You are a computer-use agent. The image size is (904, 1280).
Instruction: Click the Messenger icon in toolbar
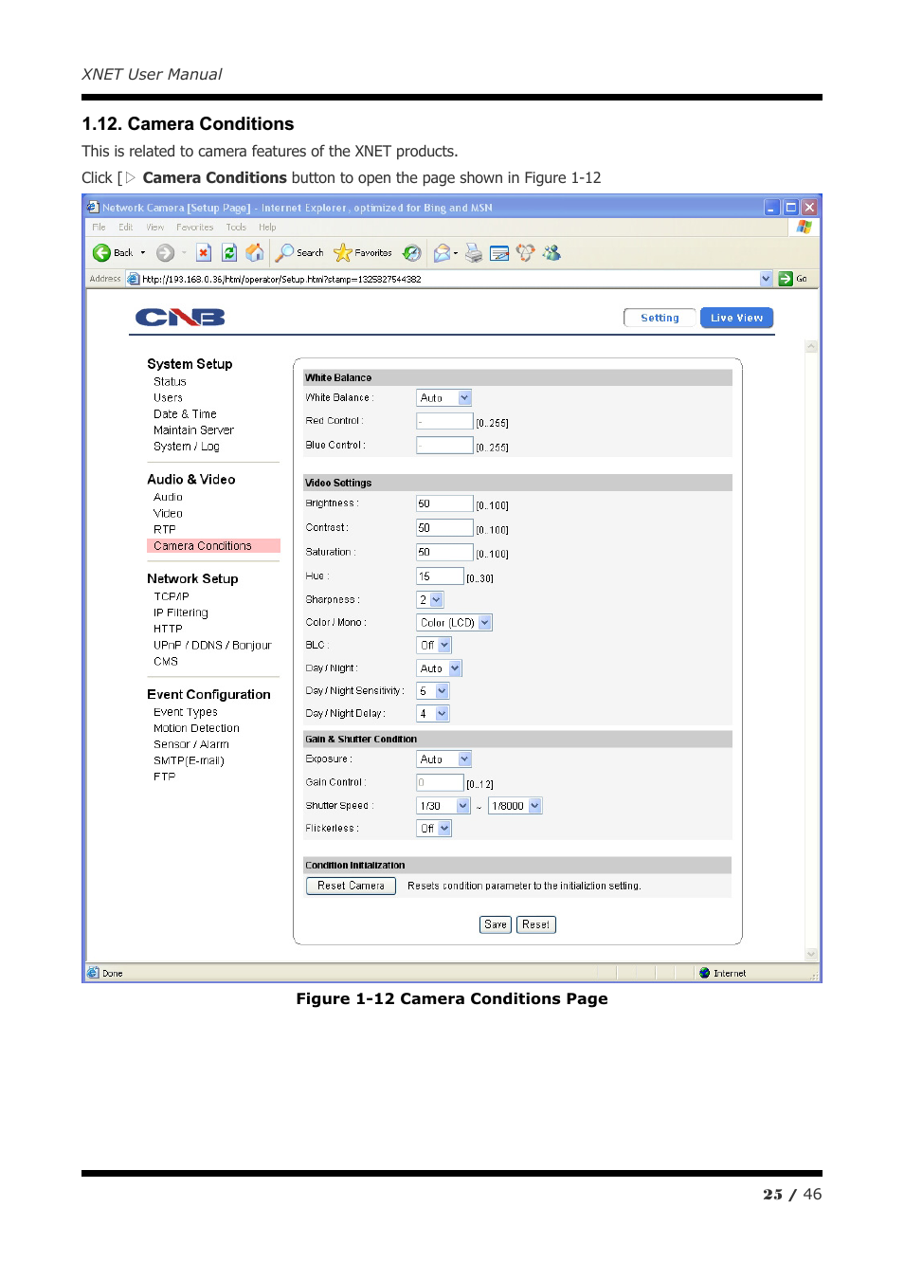click(551, 253)
